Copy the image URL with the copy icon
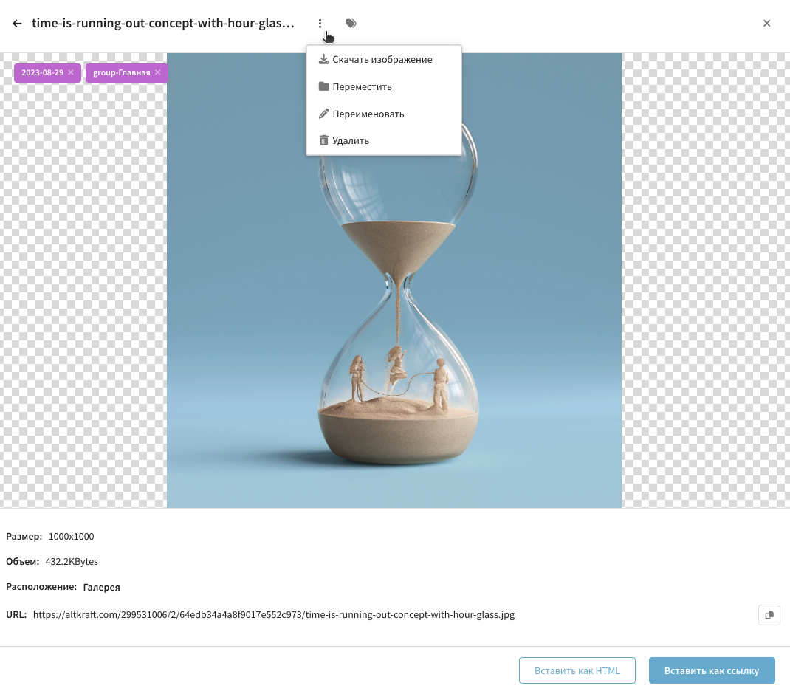This screenshot has width=790, height=694. pyautogui.click(x=769, y=615)
